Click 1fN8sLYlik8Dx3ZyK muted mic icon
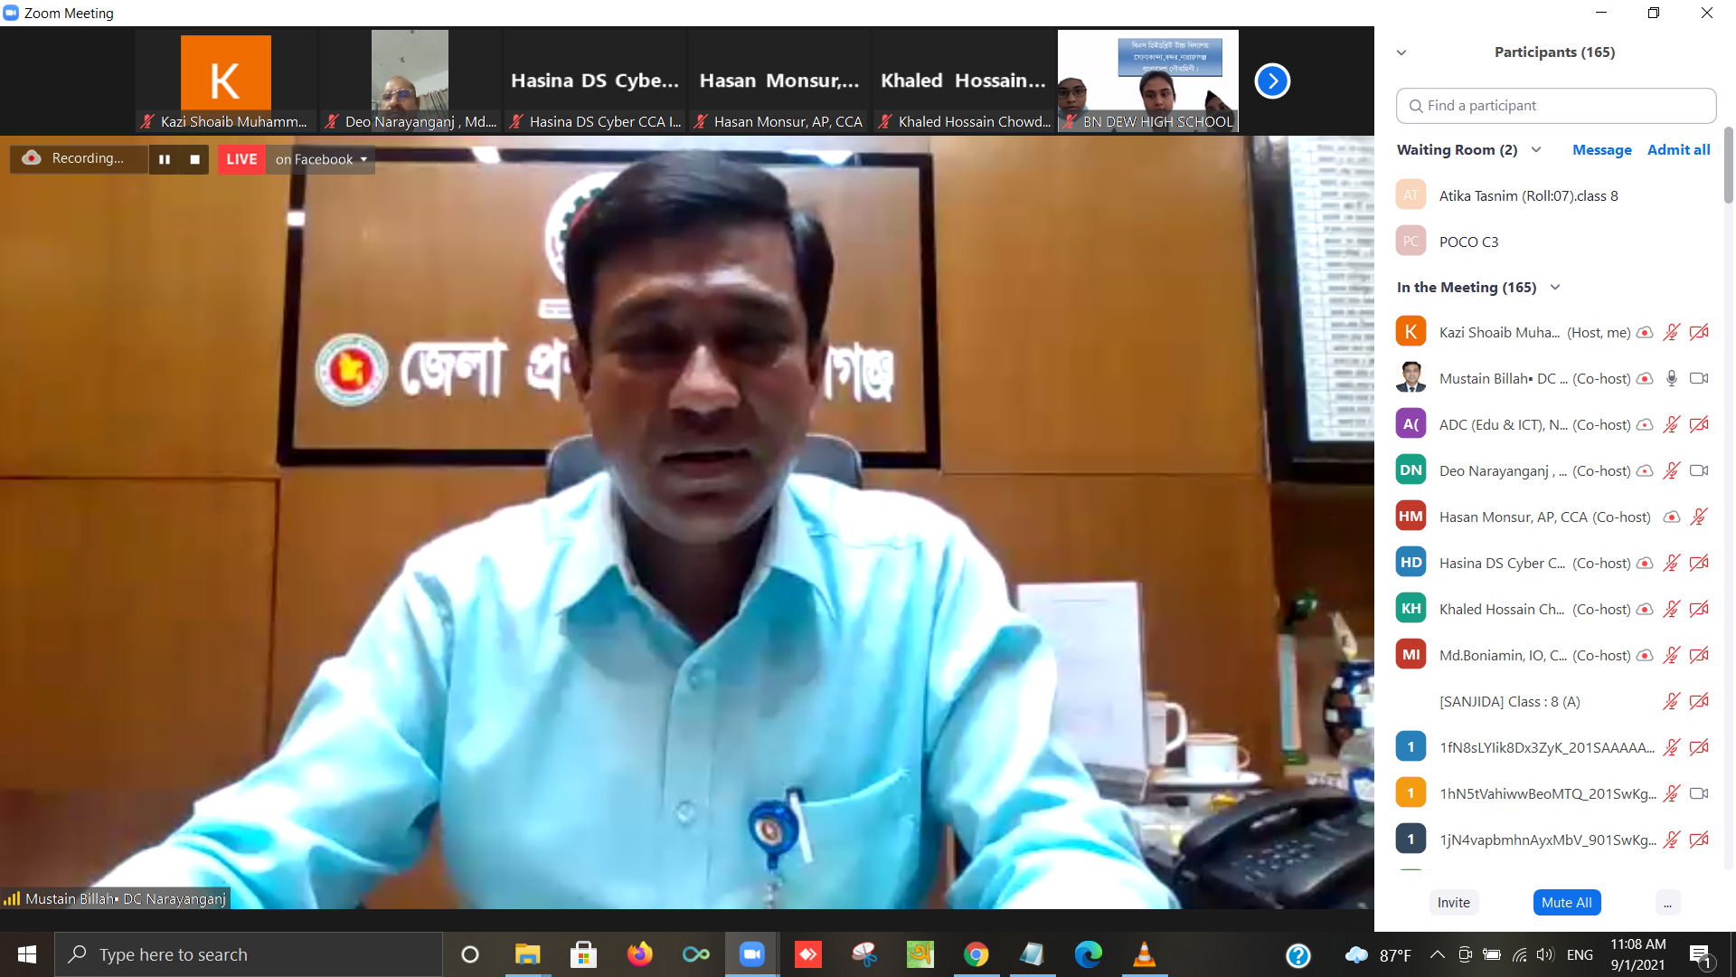The image size is (1736, 977). pyautogui.click(x=1672, y=748)
